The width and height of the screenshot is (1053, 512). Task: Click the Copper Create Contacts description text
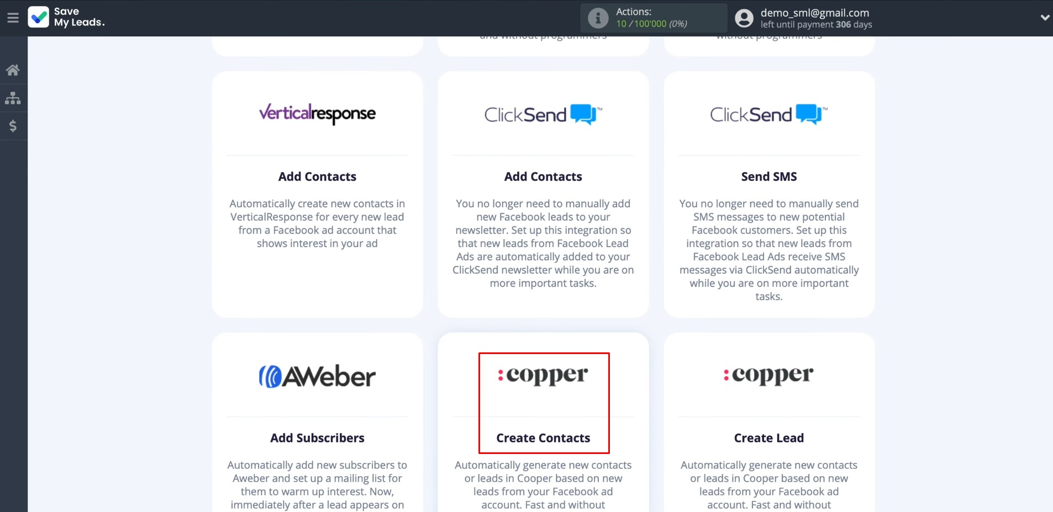click(x=543, y=485)
